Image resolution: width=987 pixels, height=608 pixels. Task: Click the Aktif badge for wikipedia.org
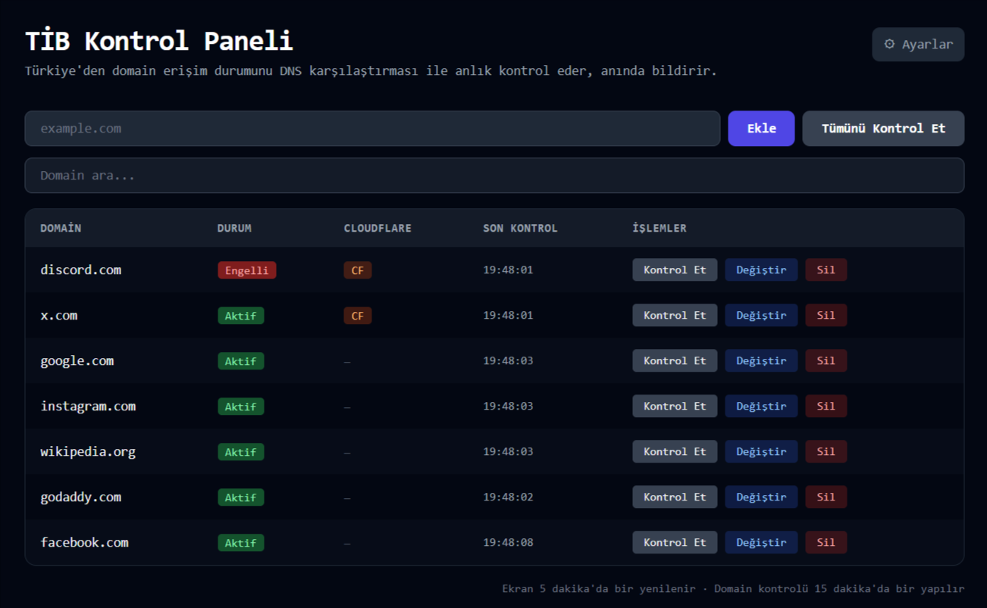click(240, 452)
